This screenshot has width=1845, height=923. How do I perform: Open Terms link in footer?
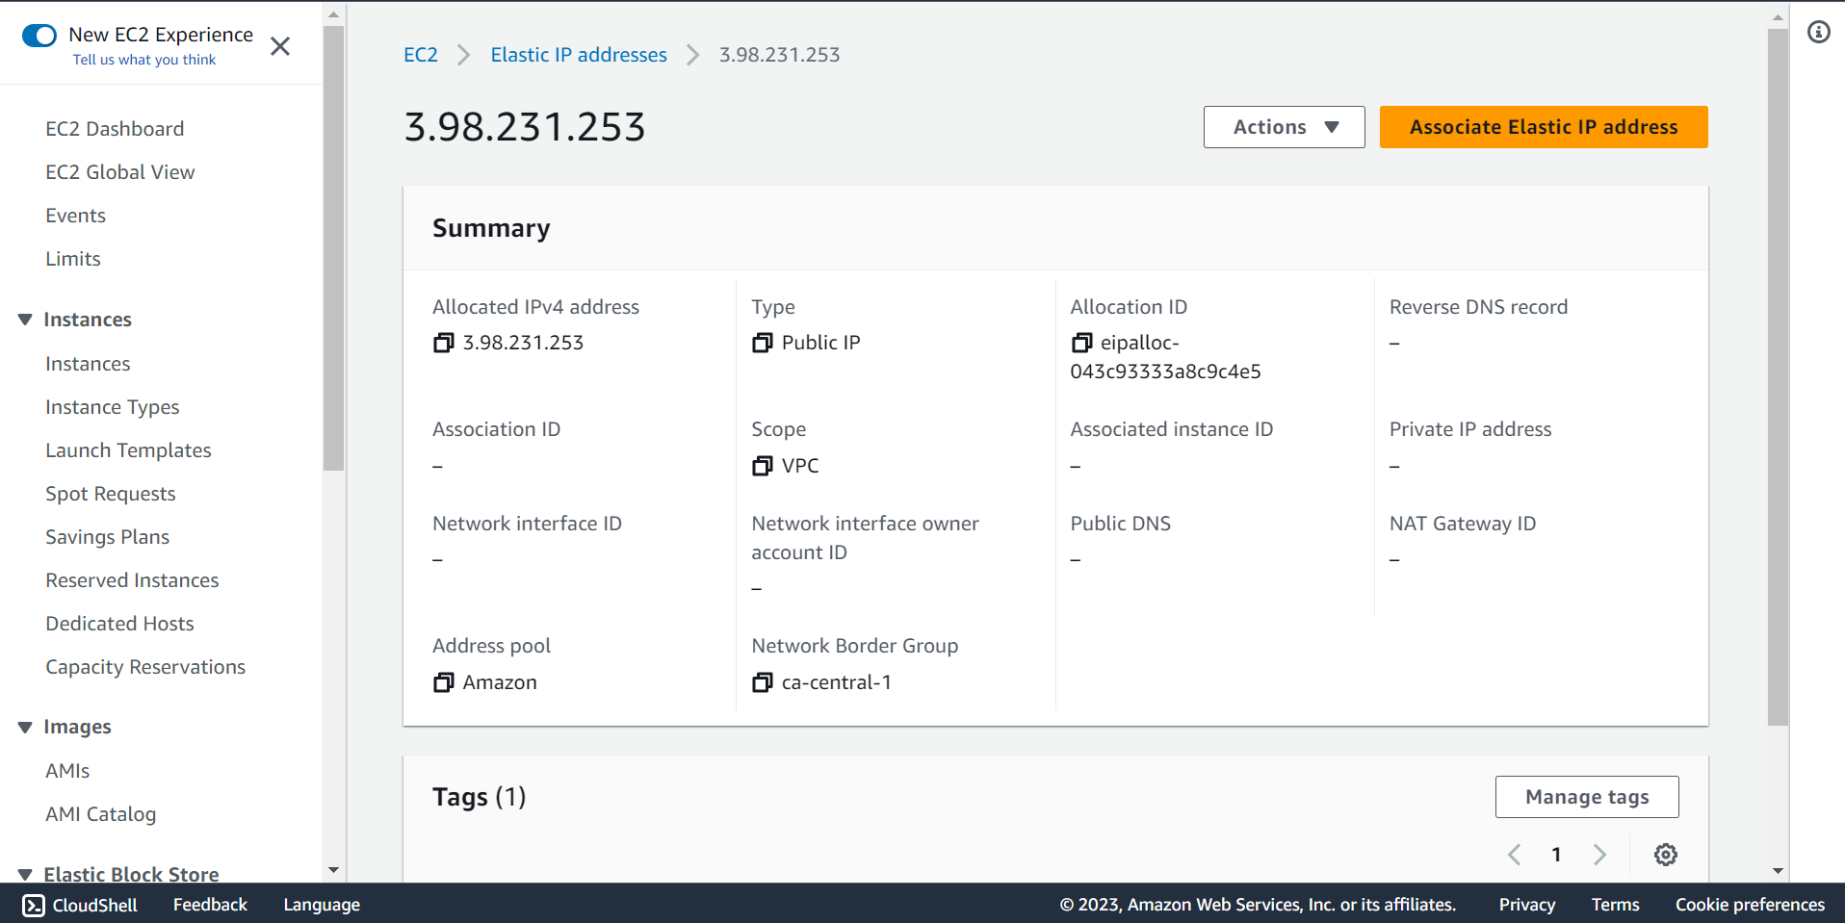click(x=1615, y=905)
